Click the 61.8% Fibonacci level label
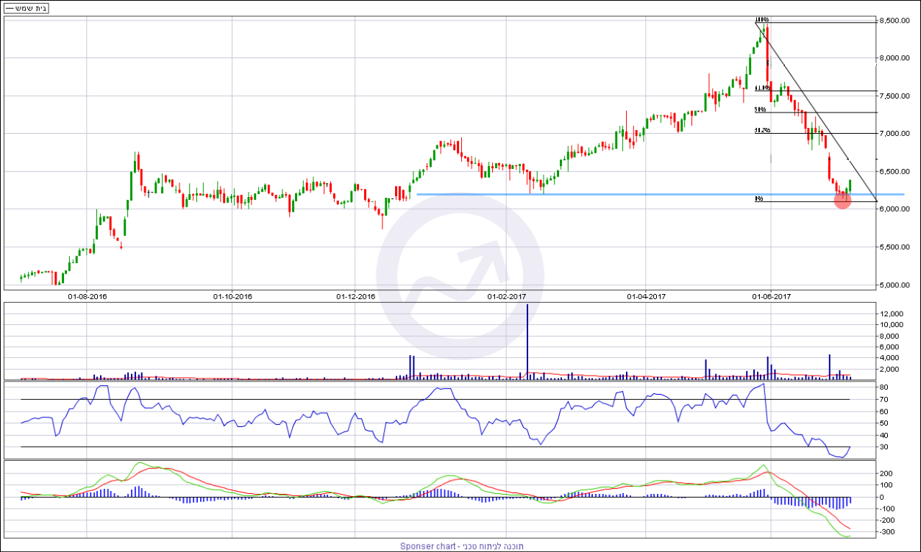The height and width of the screenshot is (552, 921). (762, 88)
